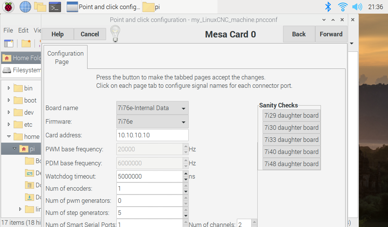Open the taskbar file manager launcher
388x227 pixels.
coord(40,7)
